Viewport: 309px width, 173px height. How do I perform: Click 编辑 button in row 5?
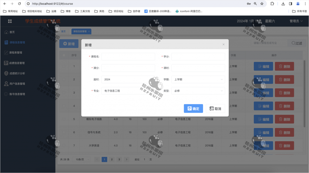263,119
